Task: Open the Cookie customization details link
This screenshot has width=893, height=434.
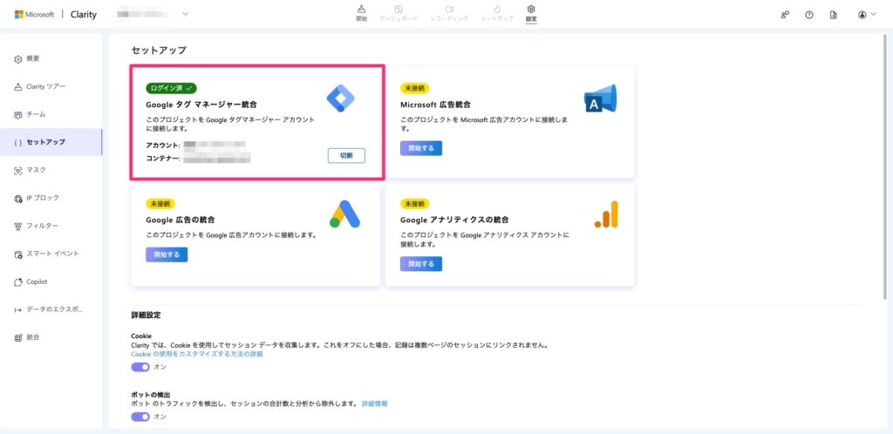Action: click(196, 354)
